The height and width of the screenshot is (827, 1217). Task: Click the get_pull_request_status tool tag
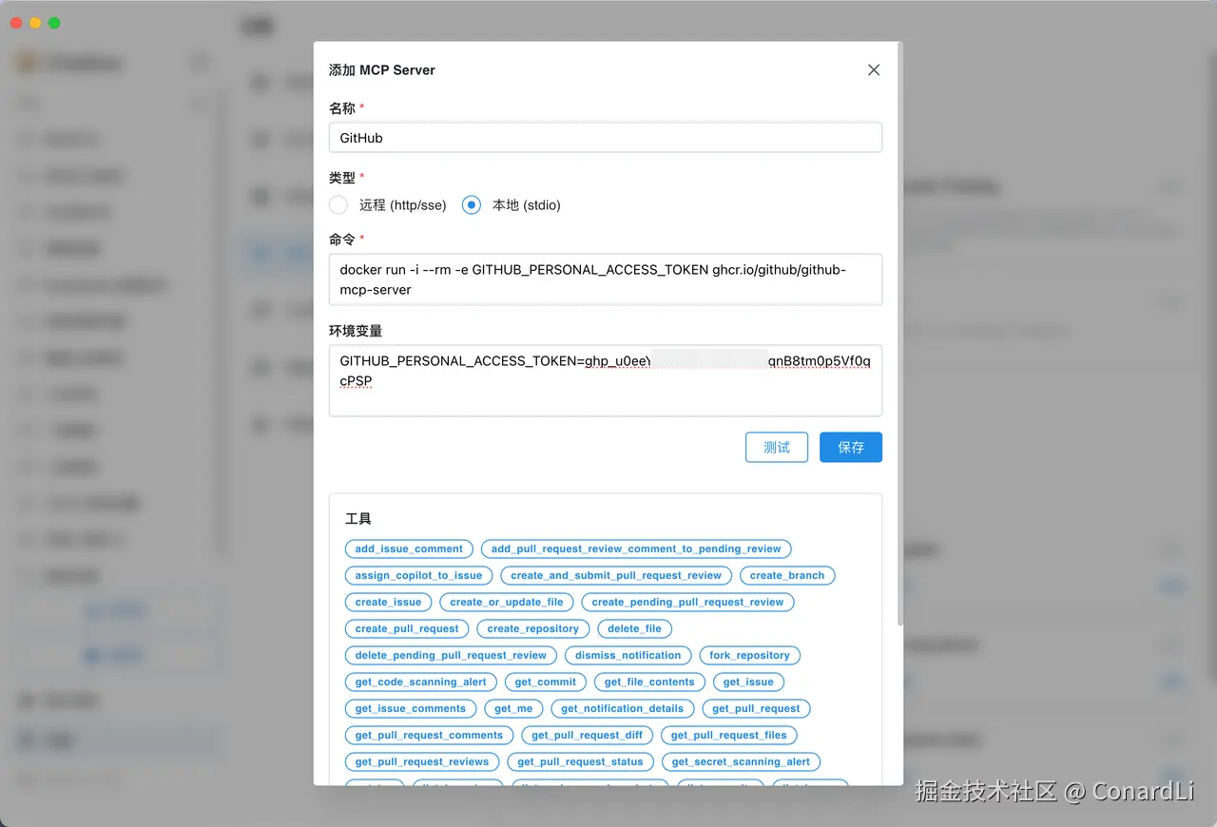(580, 761)
